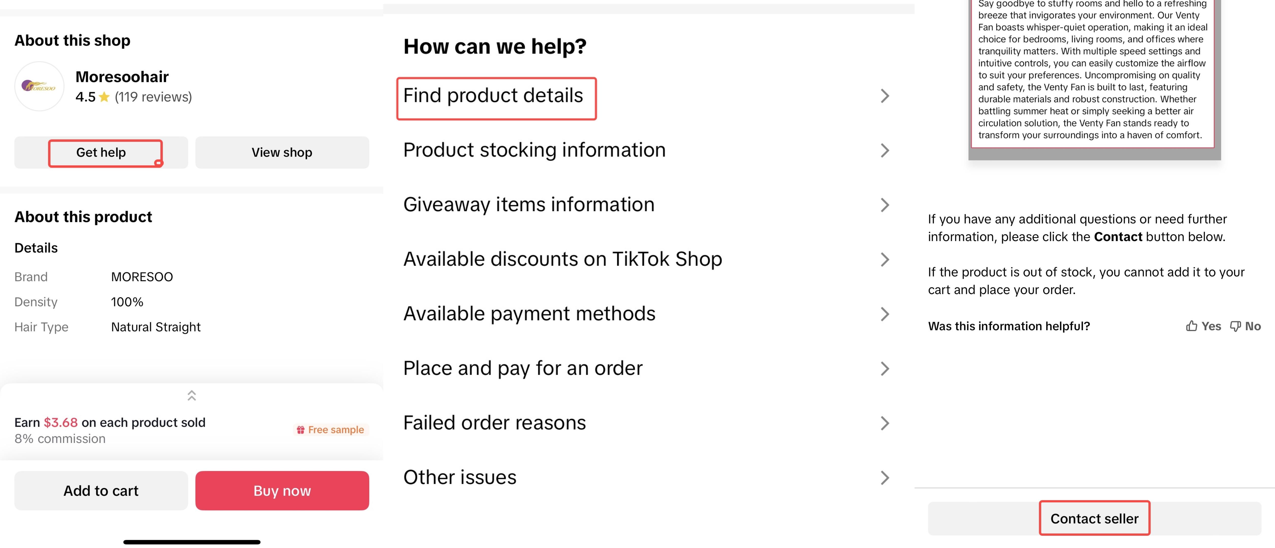Click the chevron icon for Other issues
The image size is (1275, 548).
click(884, 477)
